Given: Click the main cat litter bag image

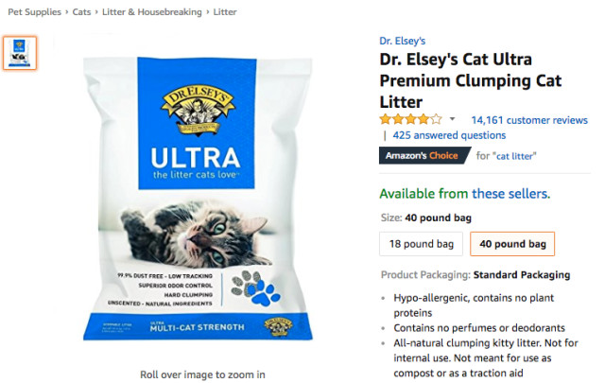Looking at the screenshot, I should pyautogui.click(x=198, y=199).
